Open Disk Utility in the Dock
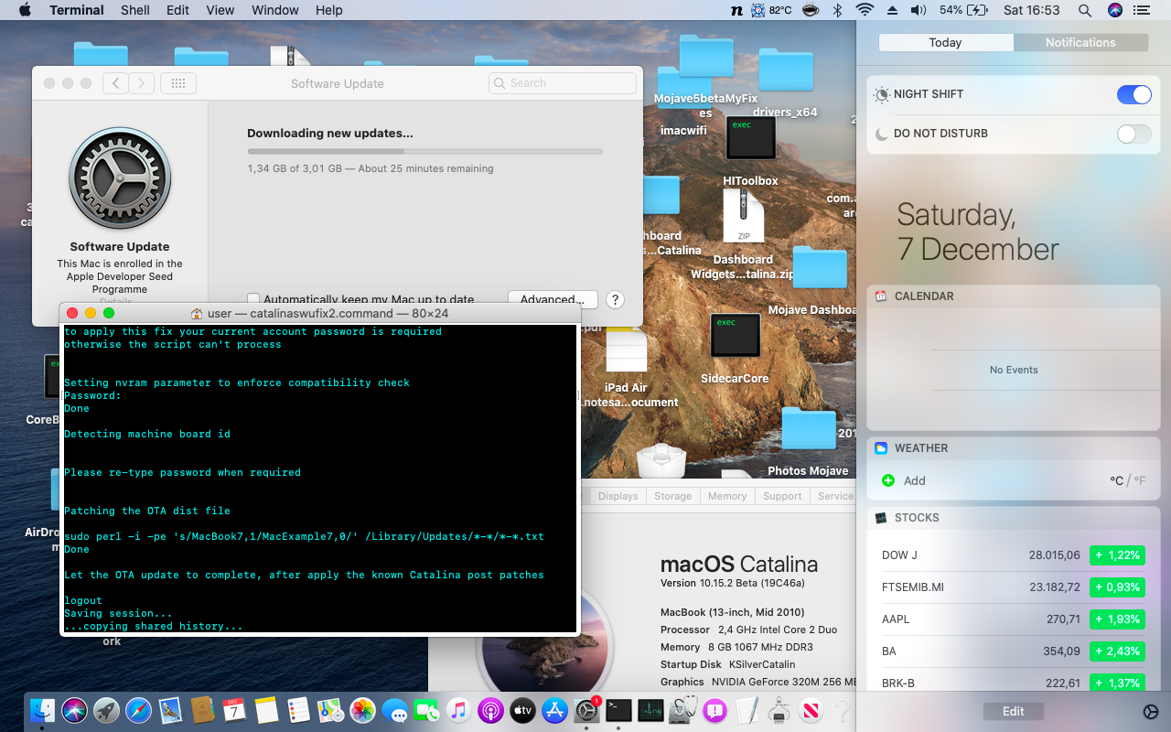This screenshot has height=732, width=1171. [x=682, y=710]
